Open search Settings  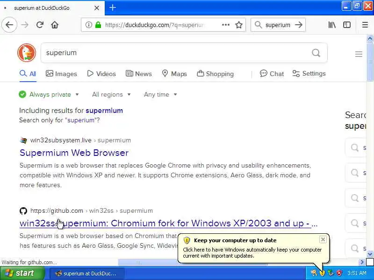coord(309,74)
